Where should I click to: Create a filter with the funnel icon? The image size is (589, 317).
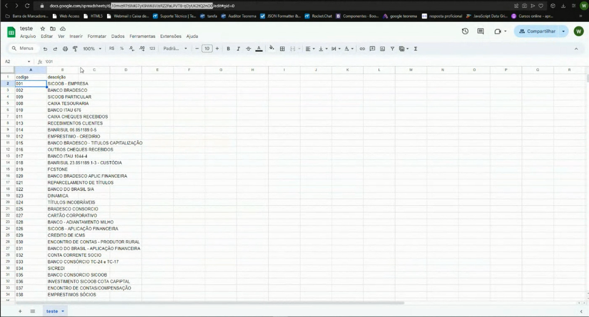click(392, 49)
